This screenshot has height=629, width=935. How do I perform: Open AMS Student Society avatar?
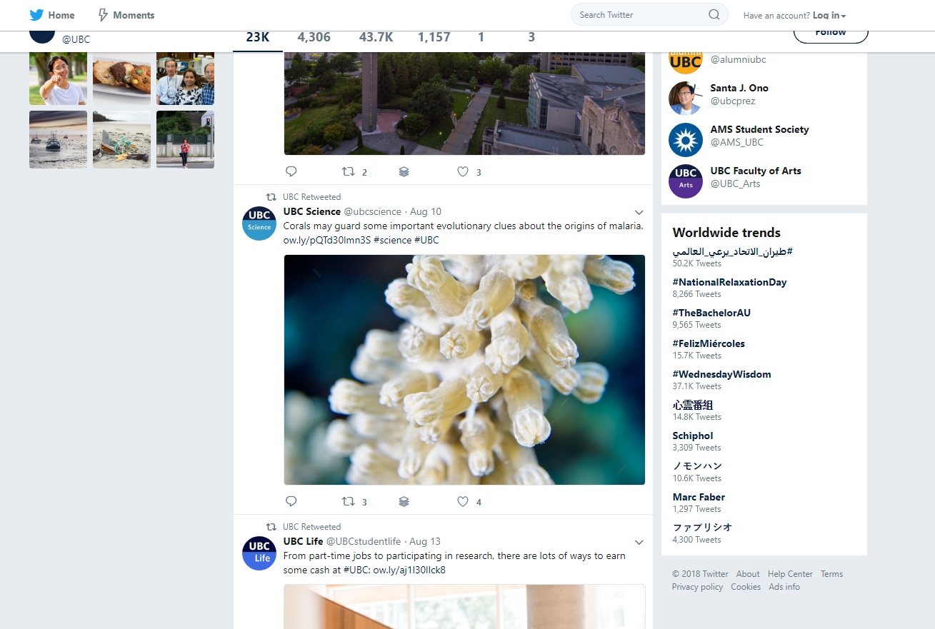click(686, 140)
